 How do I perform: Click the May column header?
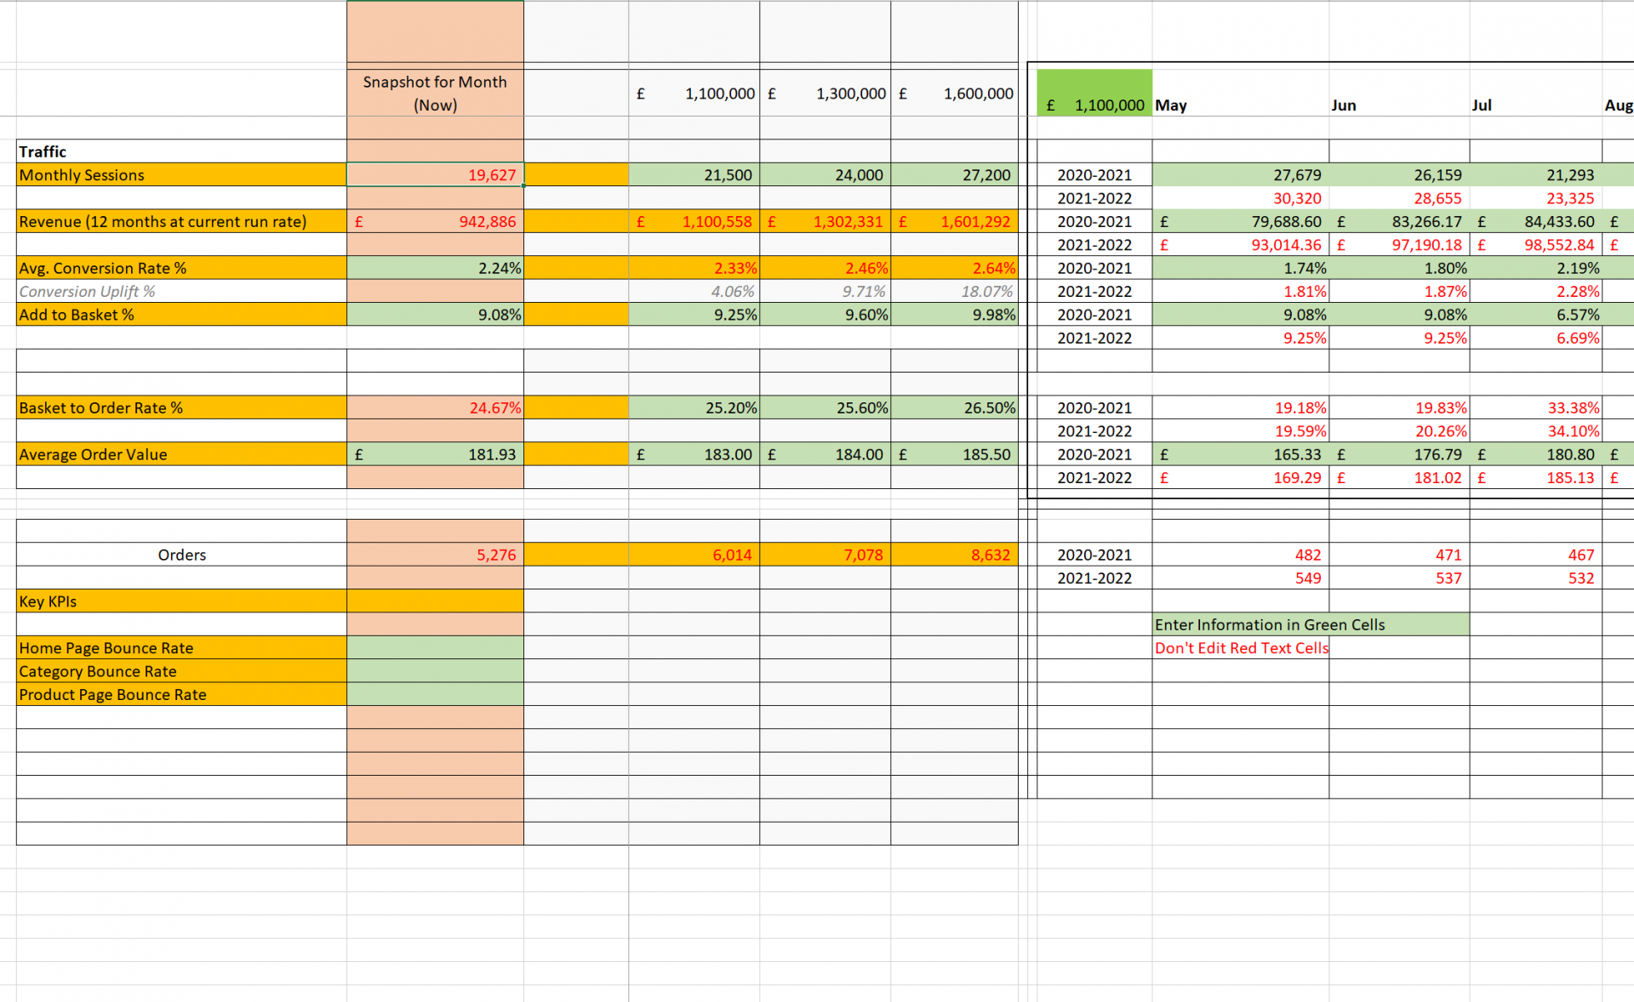click(x=1171, y=105)
